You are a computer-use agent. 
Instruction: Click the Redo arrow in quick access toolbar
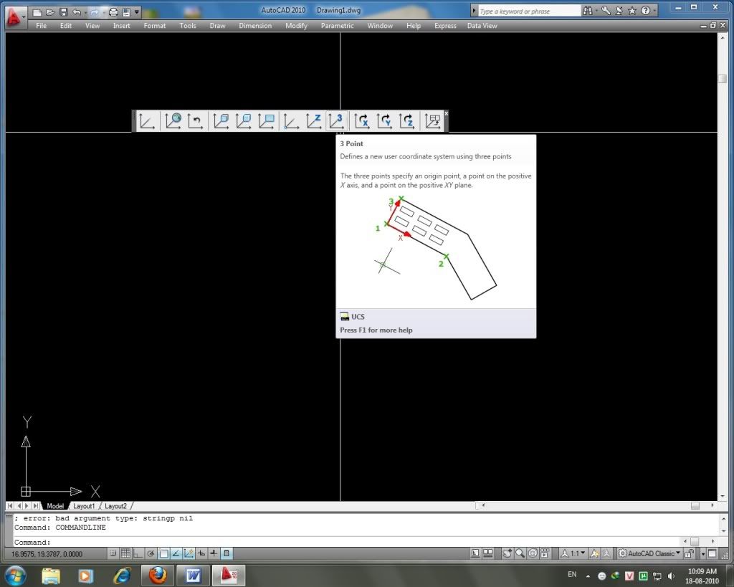tap(94, 12)
